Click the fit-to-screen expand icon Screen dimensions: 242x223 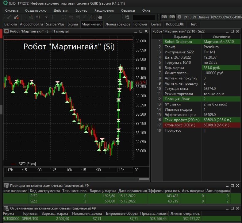(x=64, y=17)
